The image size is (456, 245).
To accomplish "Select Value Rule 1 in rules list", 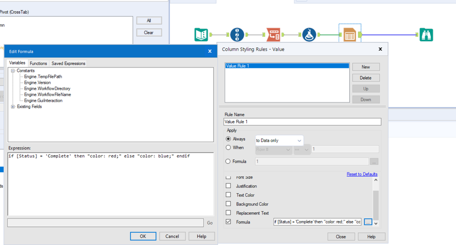I will point(287,66).
